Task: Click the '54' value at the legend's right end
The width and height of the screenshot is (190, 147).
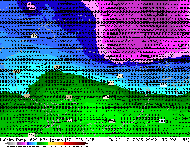Action: point(86,146)
